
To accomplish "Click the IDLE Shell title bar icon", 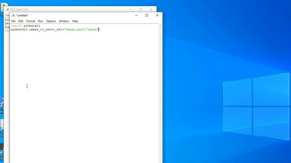I will click(x=7, y=10).
